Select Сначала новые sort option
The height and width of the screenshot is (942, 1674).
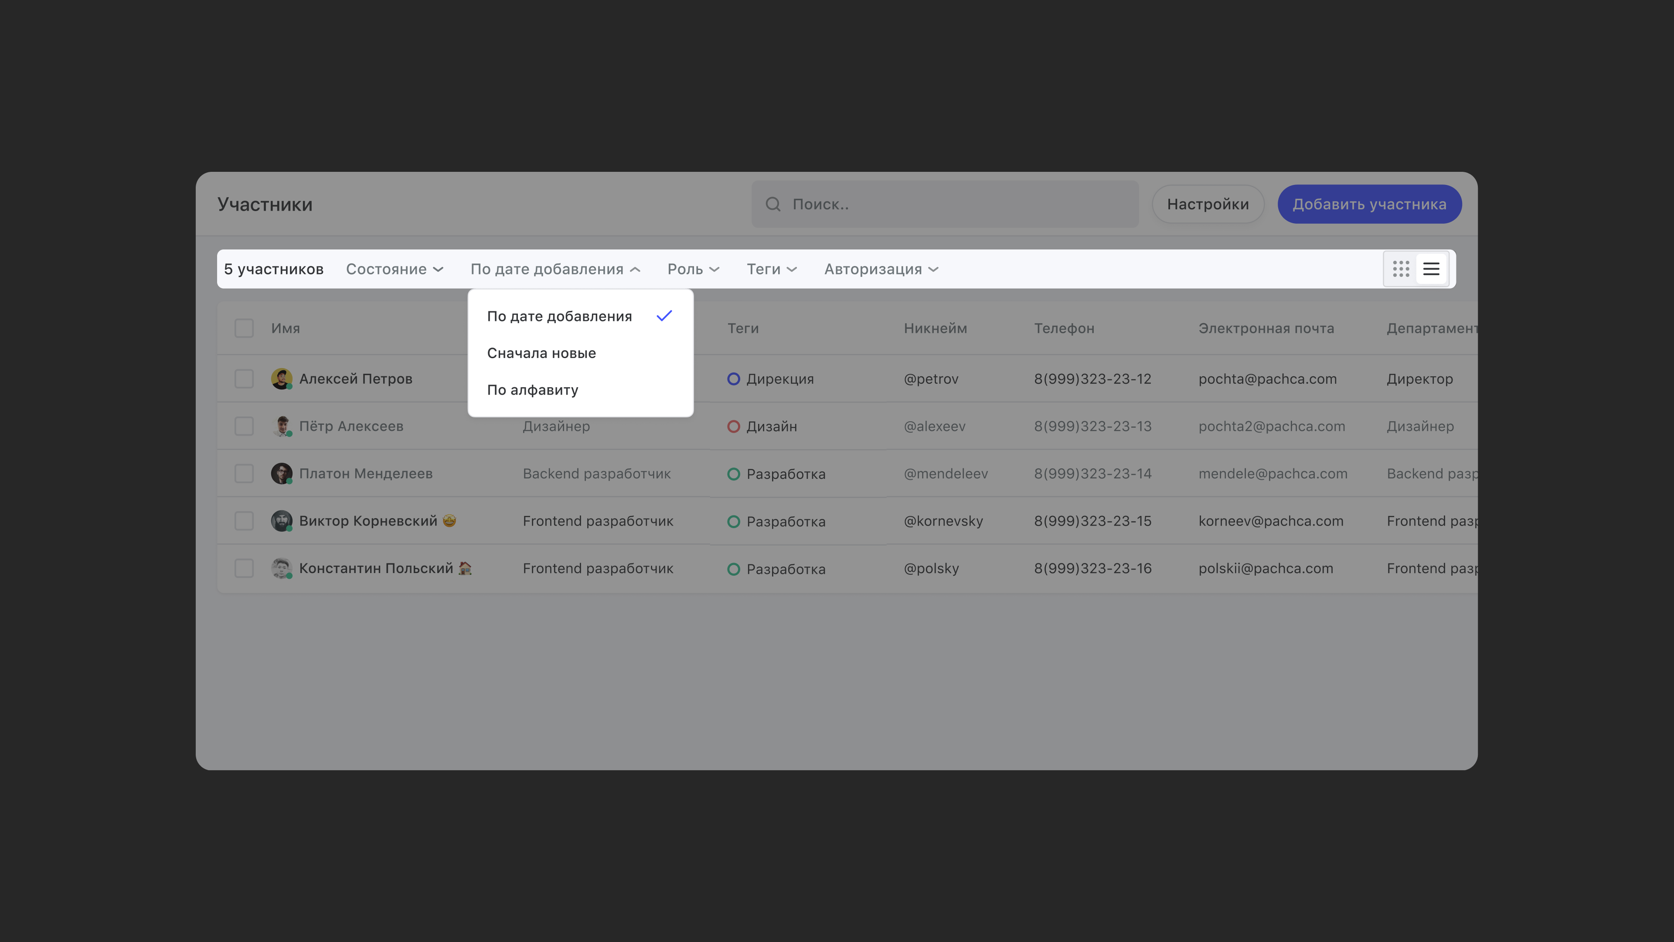(x=541, y=353)
